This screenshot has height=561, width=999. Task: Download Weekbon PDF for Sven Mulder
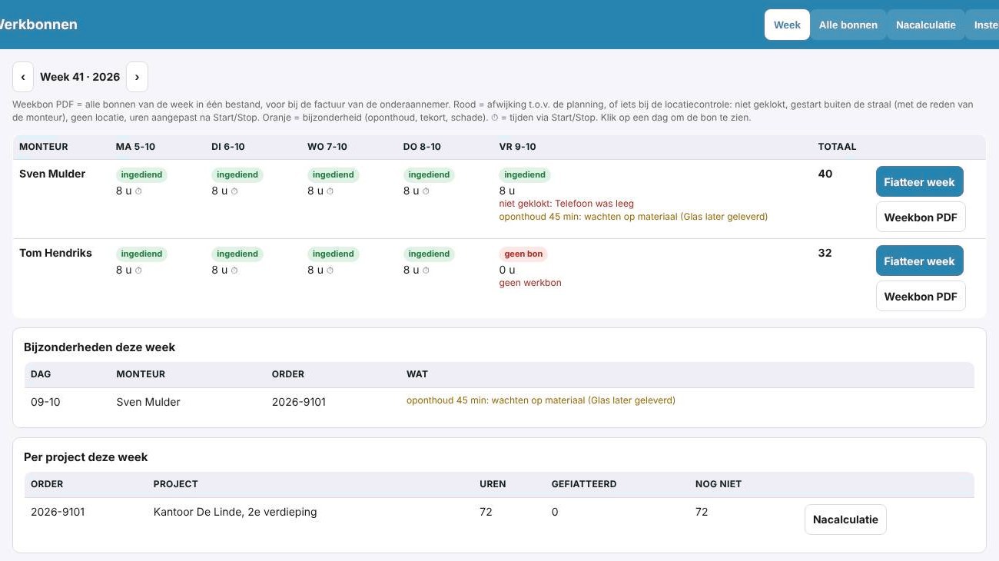(921, 217)
